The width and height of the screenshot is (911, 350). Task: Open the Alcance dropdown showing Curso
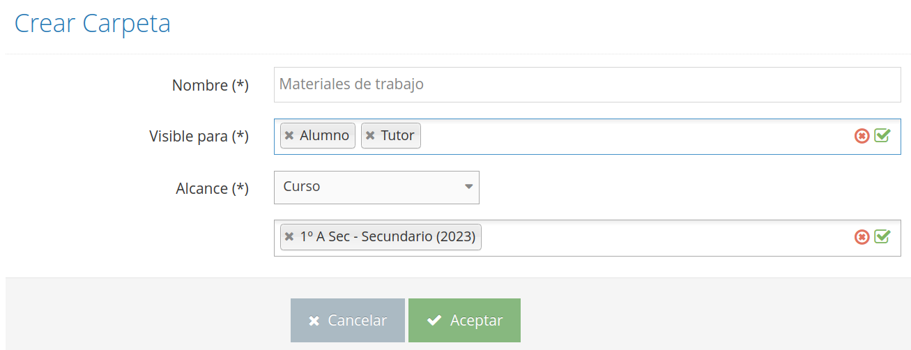pos(376,188)
